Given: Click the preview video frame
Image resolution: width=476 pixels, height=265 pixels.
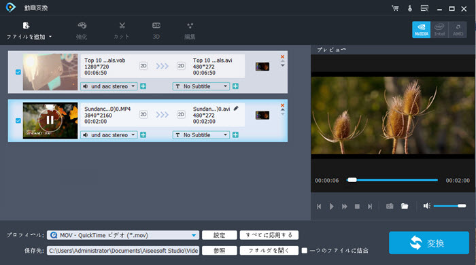Looking at the screenshot, I should pos(392,116).
